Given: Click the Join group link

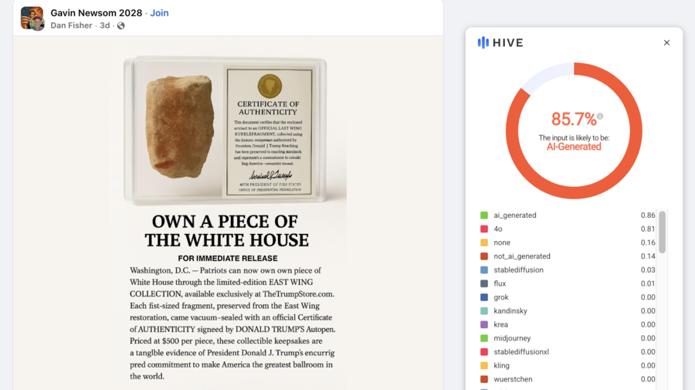Looking at the screenshot, I should click(159, 13).
